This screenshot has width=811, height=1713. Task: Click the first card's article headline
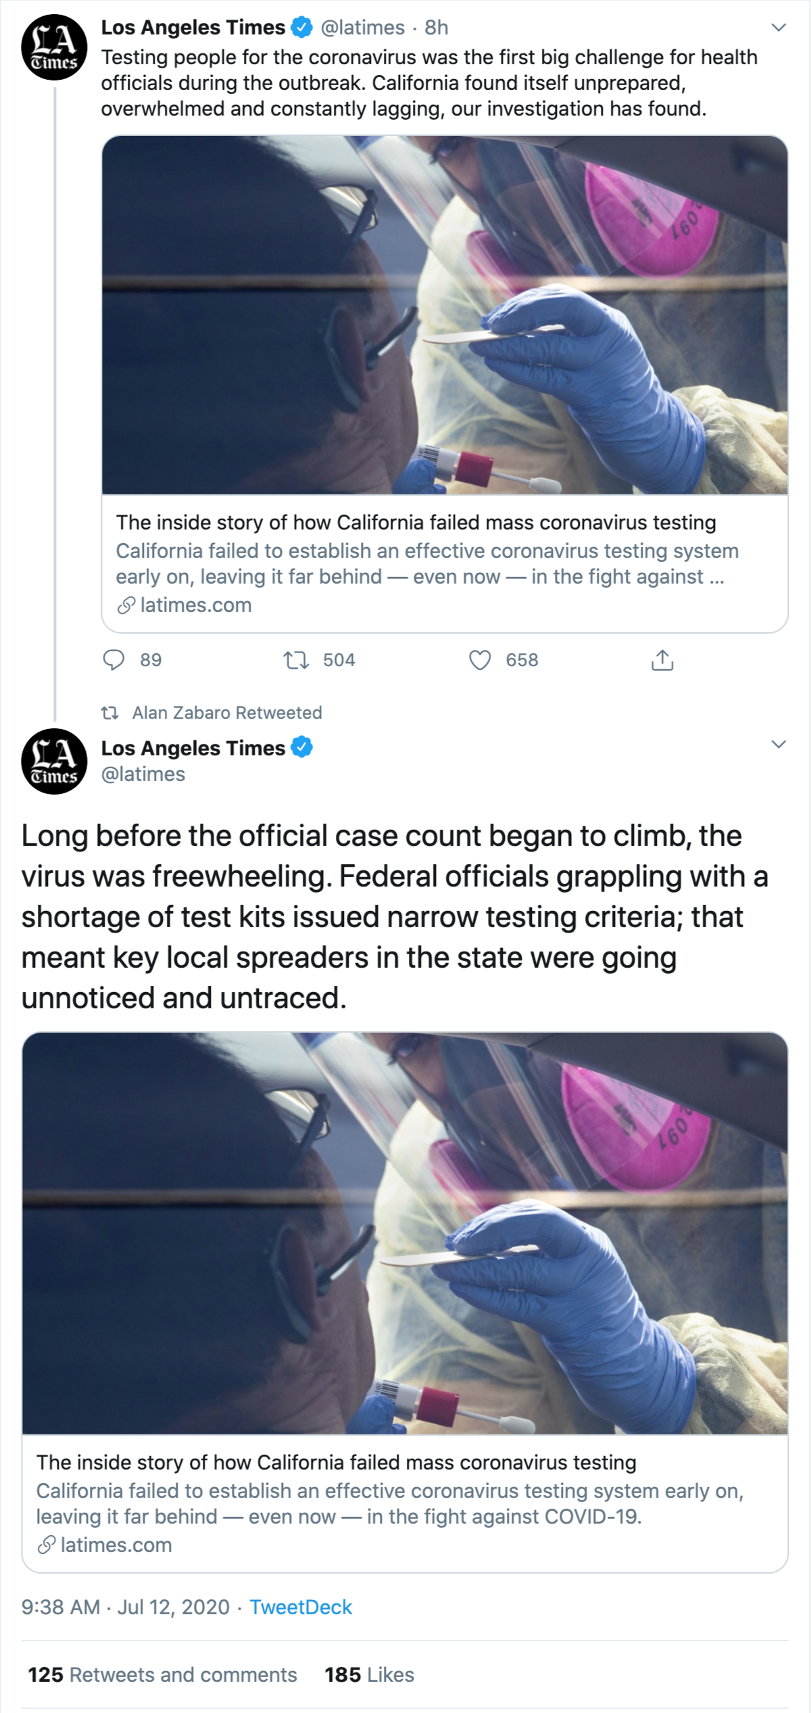click(x=416, y=523)
